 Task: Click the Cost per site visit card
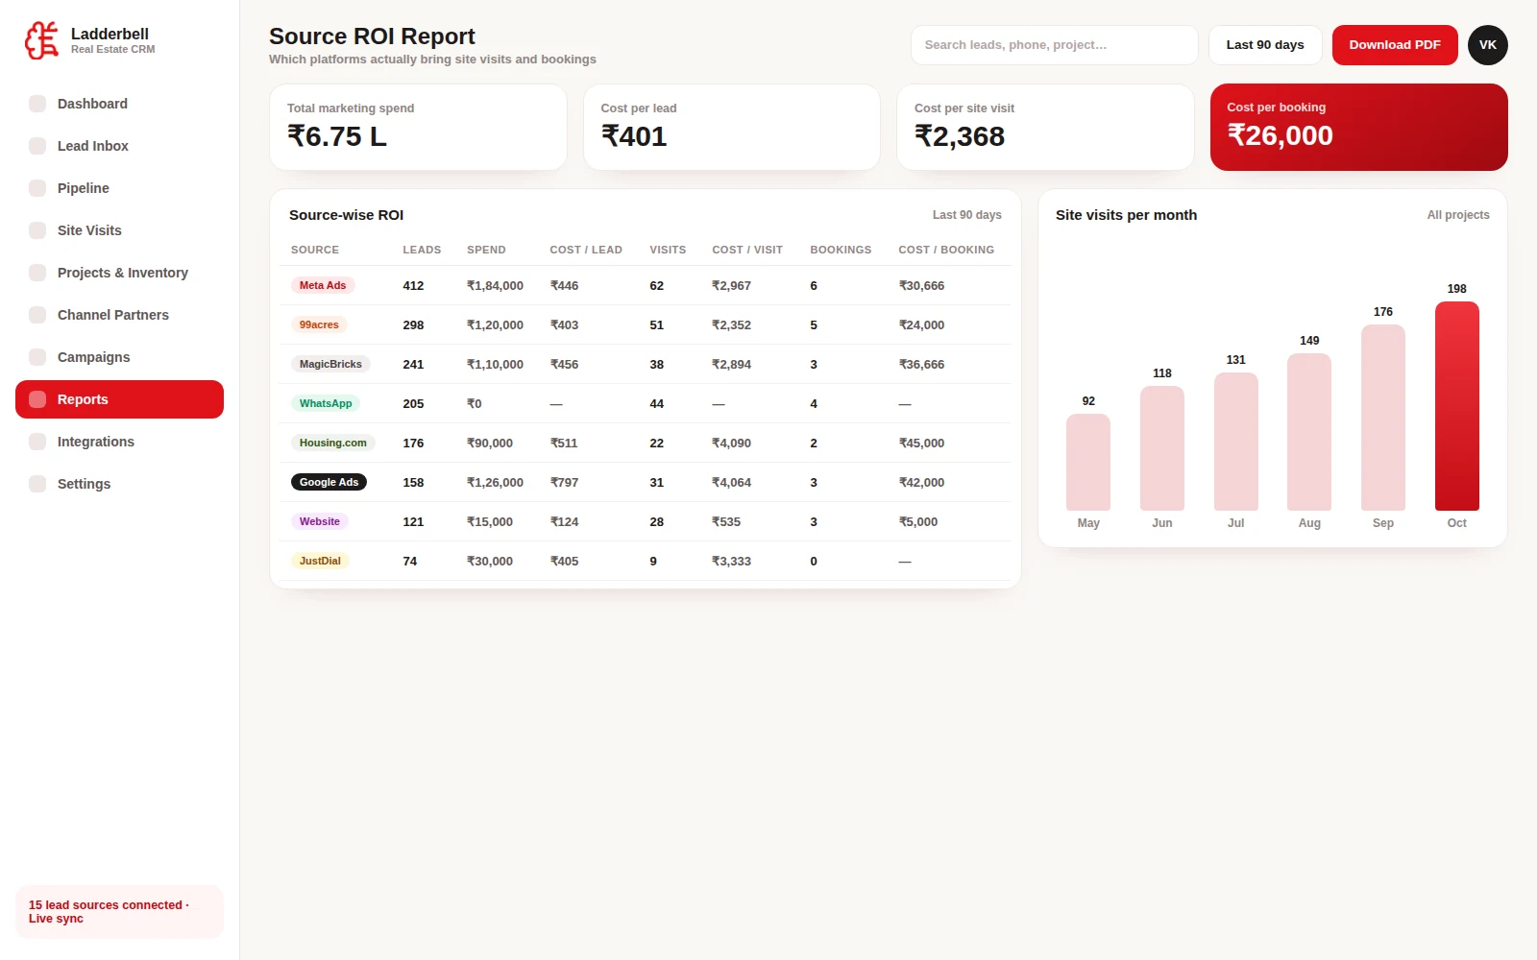(x=1045, y=127)
